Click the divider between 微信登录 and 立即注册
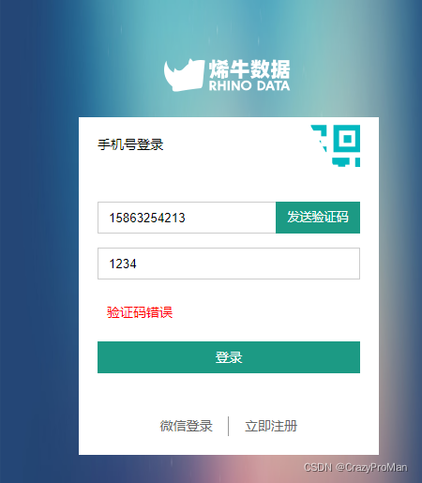This screenshot has width=422, height=483. click(229, 426)
